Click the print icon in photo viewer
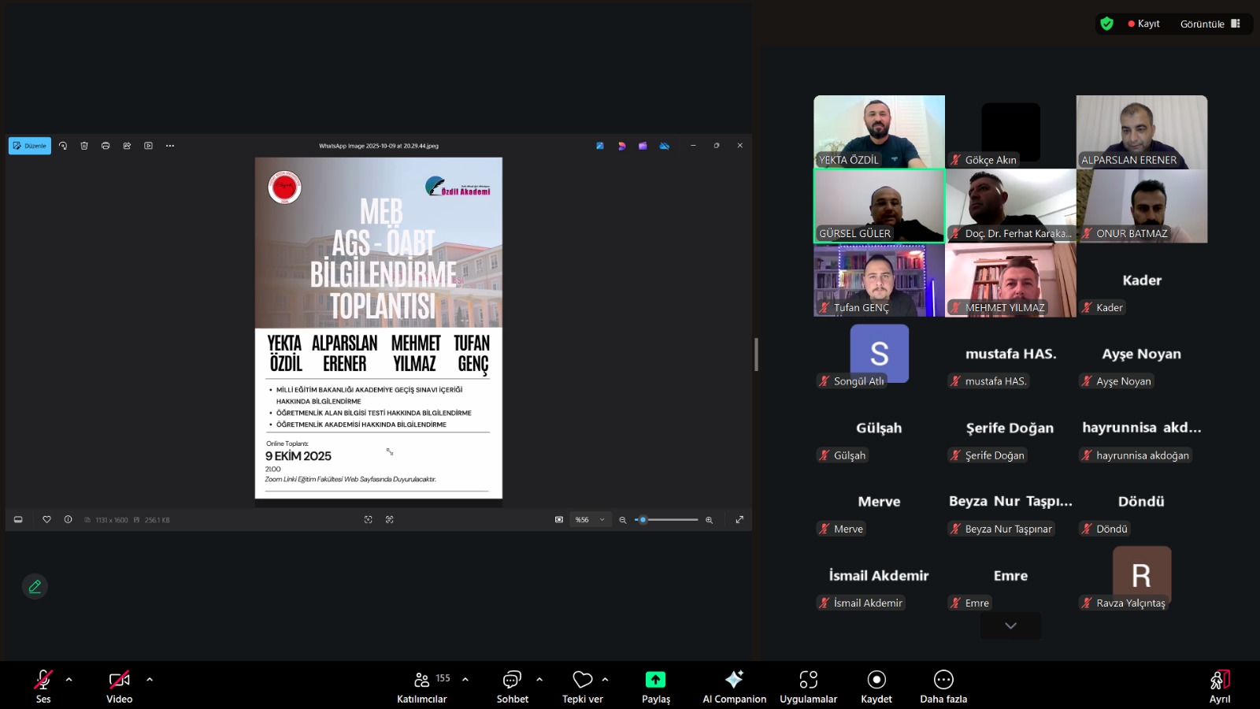Screen dimensions: 1260x709 [106, 146]
